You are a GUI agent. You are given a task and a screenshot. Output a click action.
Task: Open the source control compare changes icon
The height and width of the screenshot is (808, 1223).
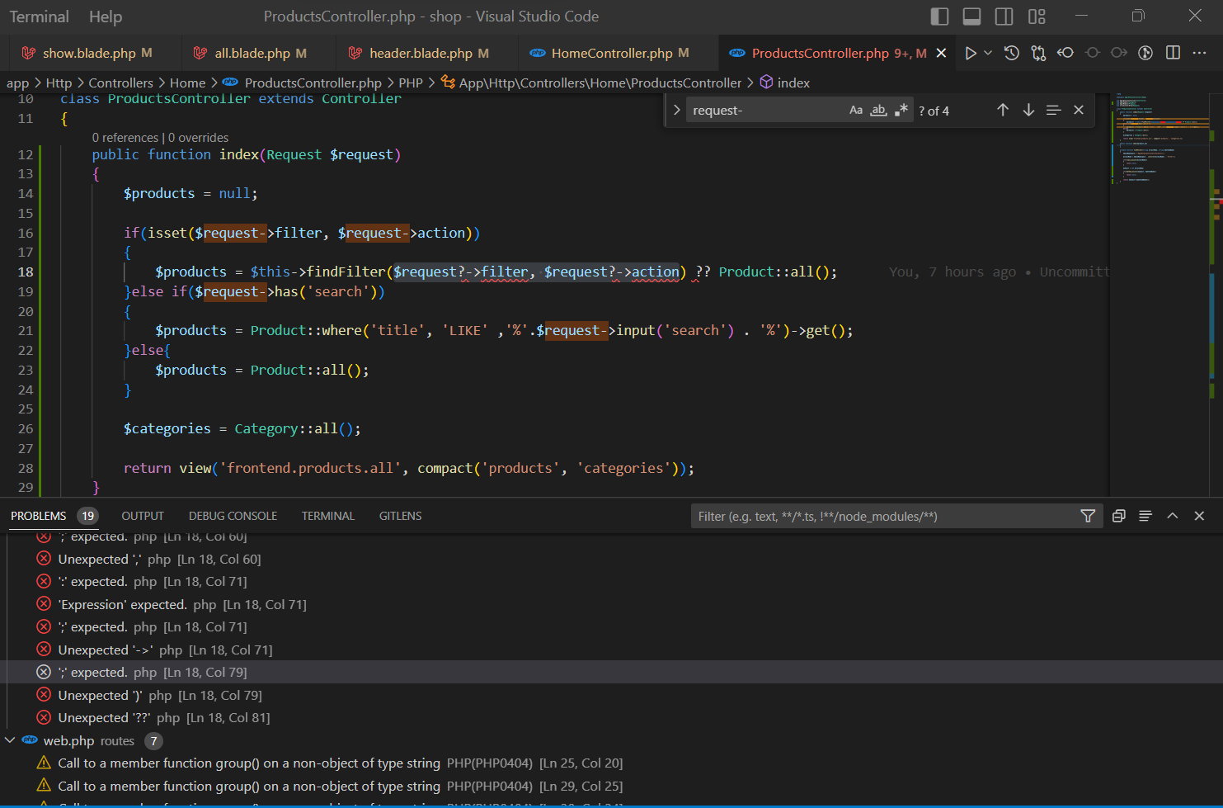pos(1038,52)
